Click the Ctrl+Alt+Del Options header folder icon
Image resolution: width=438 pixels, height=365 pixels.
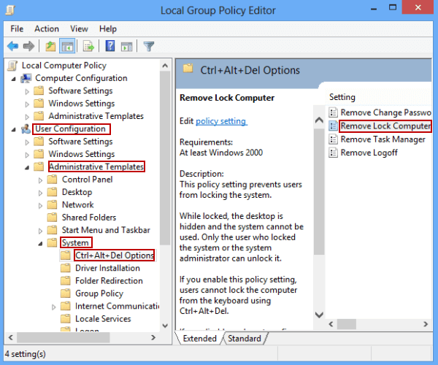point(188,68)
